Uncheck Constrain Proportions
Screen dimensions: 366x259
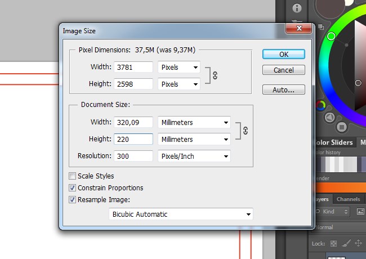coord(72,188)
